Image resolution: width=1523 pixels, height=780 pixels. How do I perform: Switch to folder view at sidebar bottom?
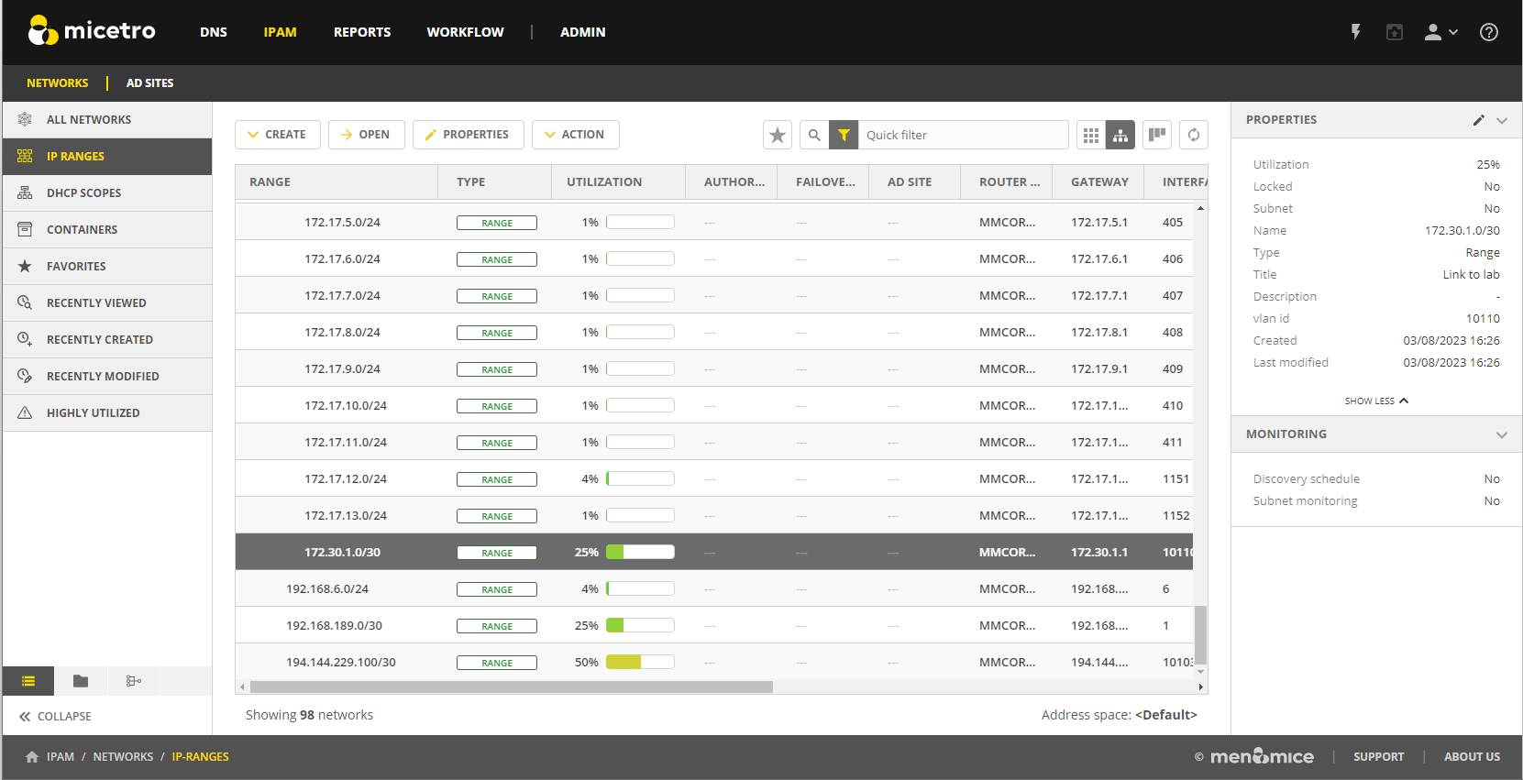tap(81, 681)
